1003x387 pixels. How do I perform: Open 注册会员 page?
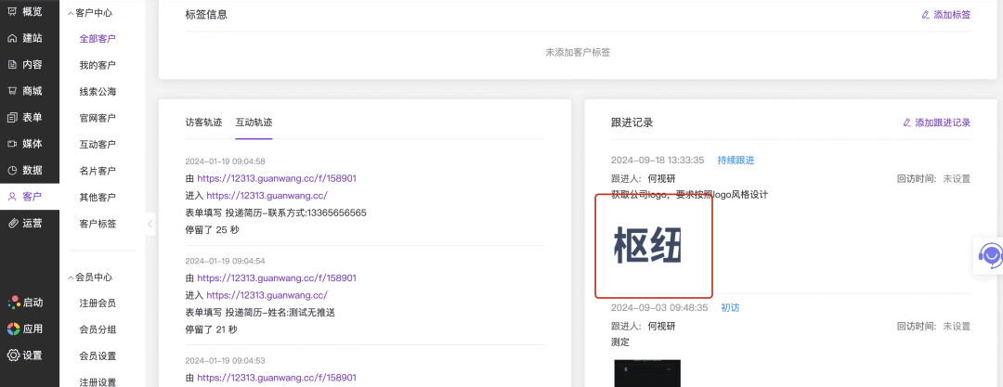click(x=98, y=303)
